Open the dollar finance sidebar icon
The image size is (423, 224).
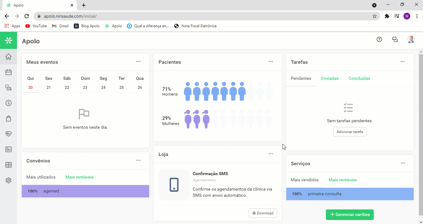click(8, 103)
